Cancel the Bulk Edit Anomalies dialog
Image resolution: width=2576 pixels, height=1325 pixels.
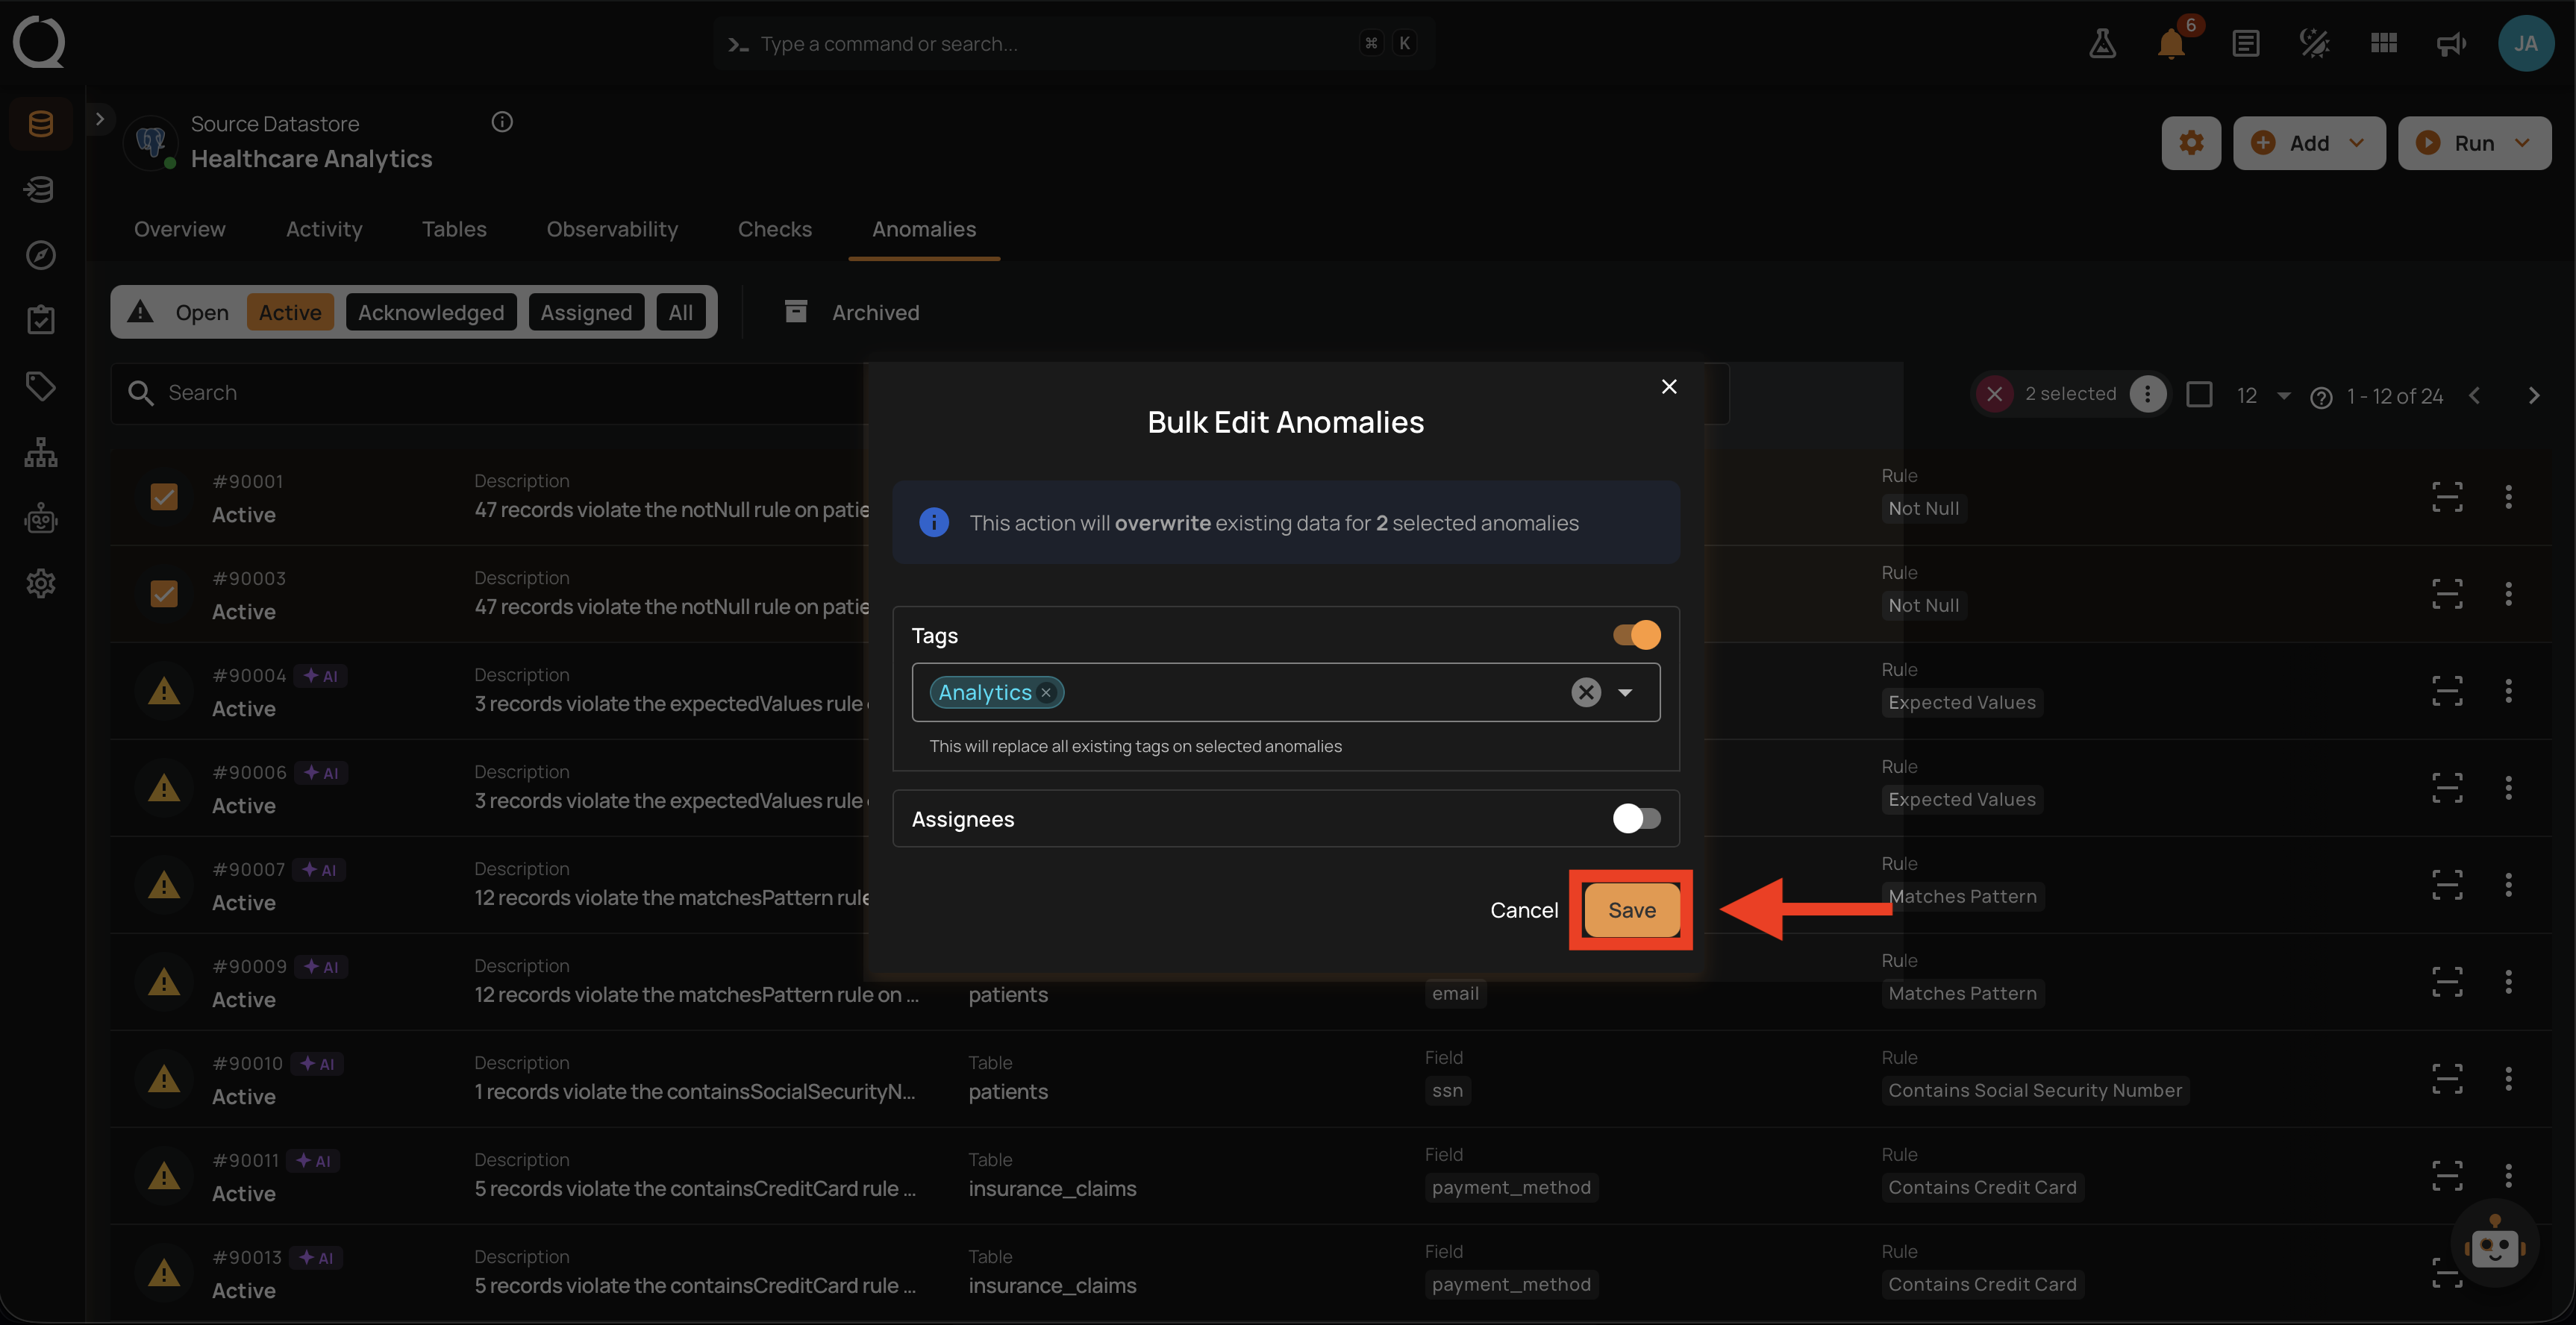[1523, 910]
